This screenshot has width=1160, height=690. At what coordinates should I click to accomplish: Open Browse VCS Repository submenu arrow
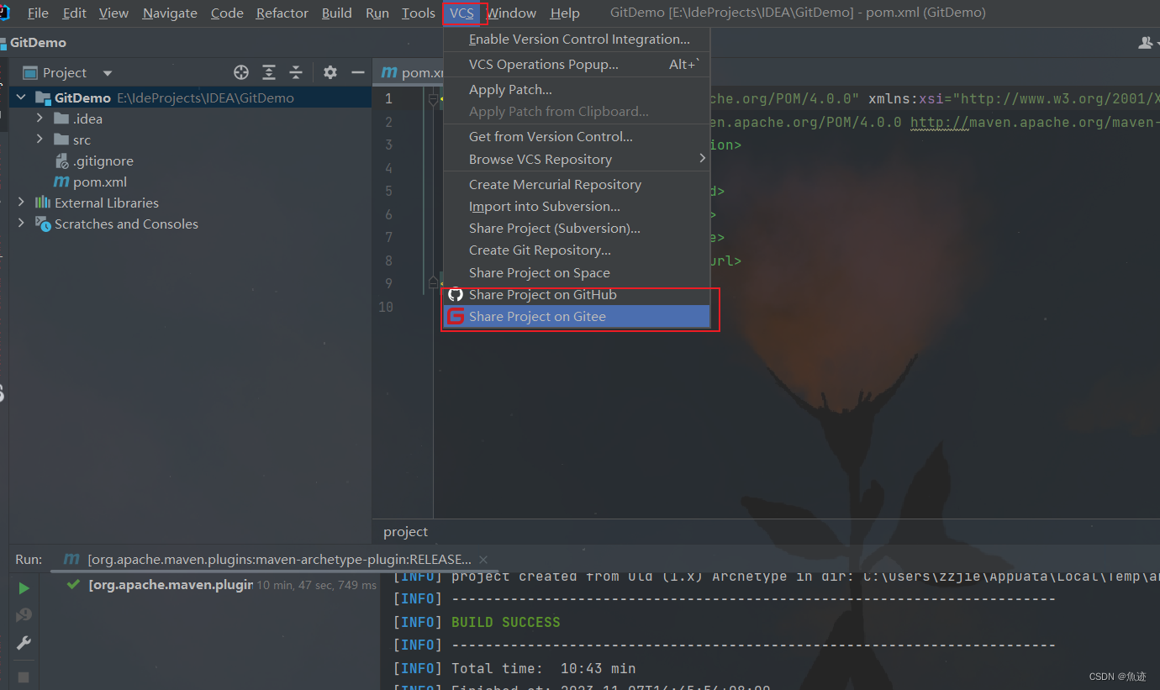703,159
